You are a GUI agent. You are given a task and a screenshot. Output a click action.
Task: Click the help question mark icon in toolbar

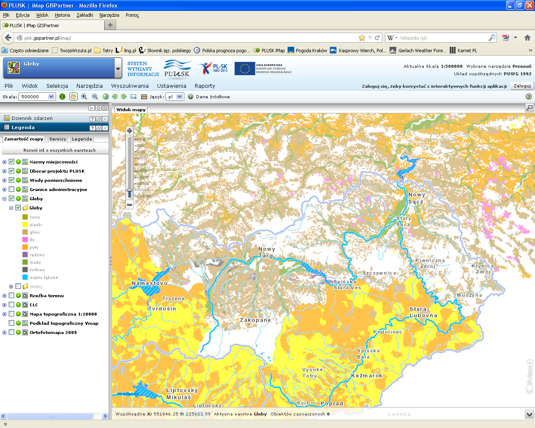pyautogui.click(x=529, y=97)
